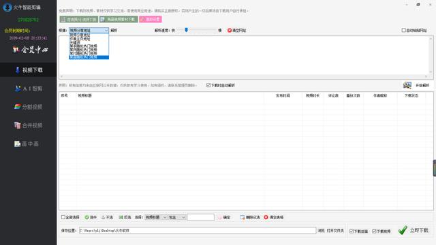Click the red 清空表格 icon
This screenshot has width=436, height=245.
tap(266, 217)
